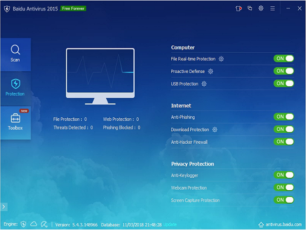Image resolution: width=306 pixels, height=230 pixels.
Task: Toggle the Anti-Keylogger switch
Action: (x=284, y=175)
